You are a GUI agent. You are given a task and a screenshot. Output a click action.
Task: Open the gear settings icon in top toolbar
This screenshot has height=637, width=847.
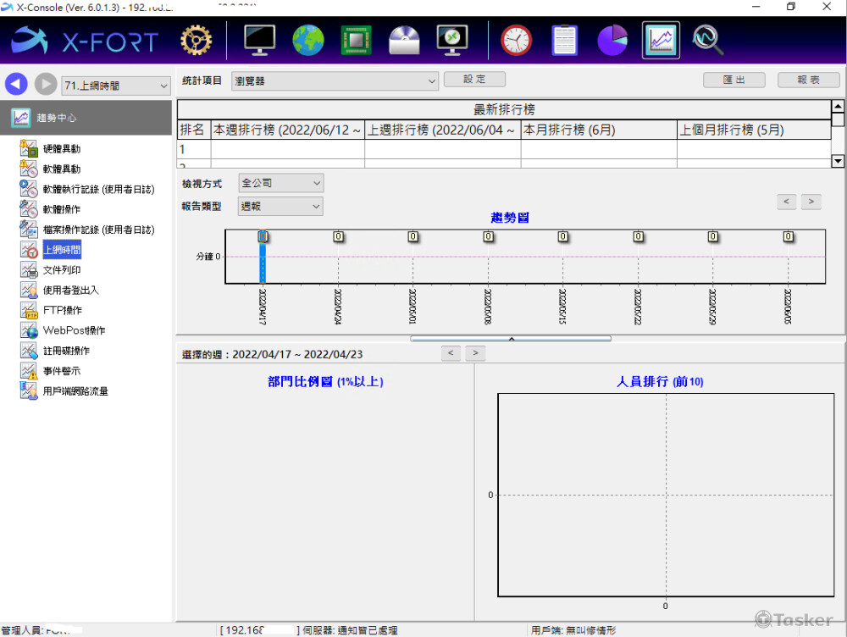[x=196, y=40]
